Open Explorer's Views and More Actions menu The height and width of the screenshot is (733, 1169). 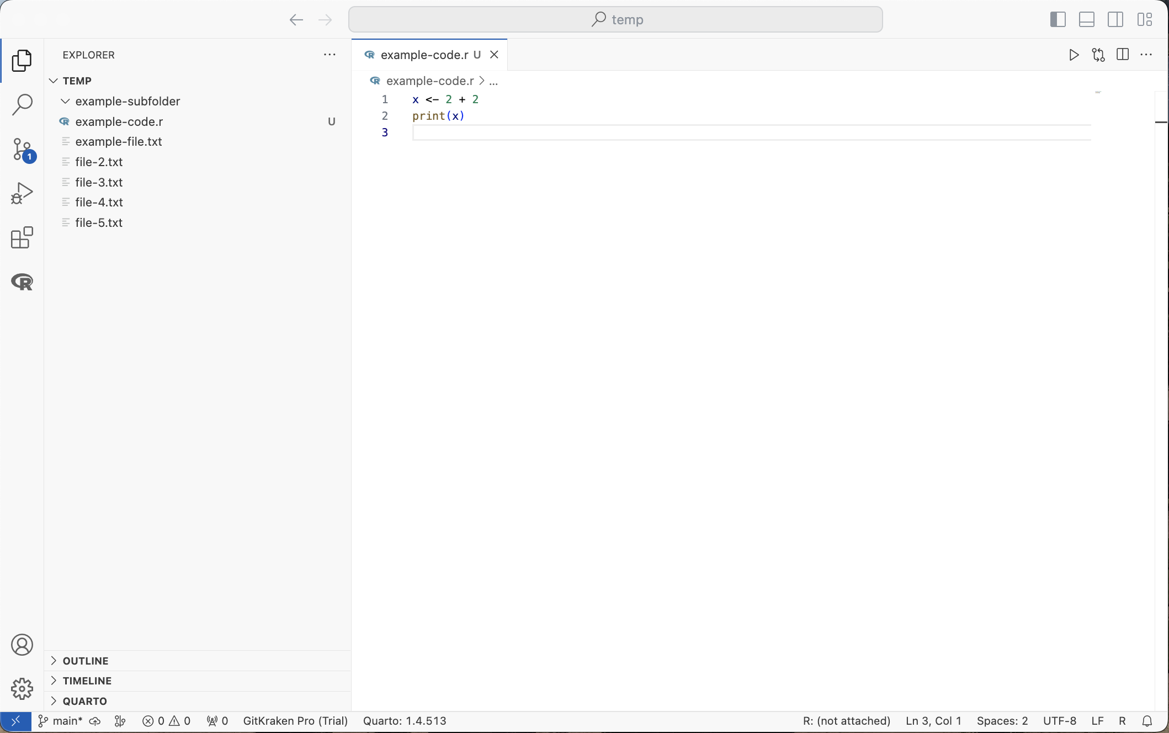click(x=330, y=55)
